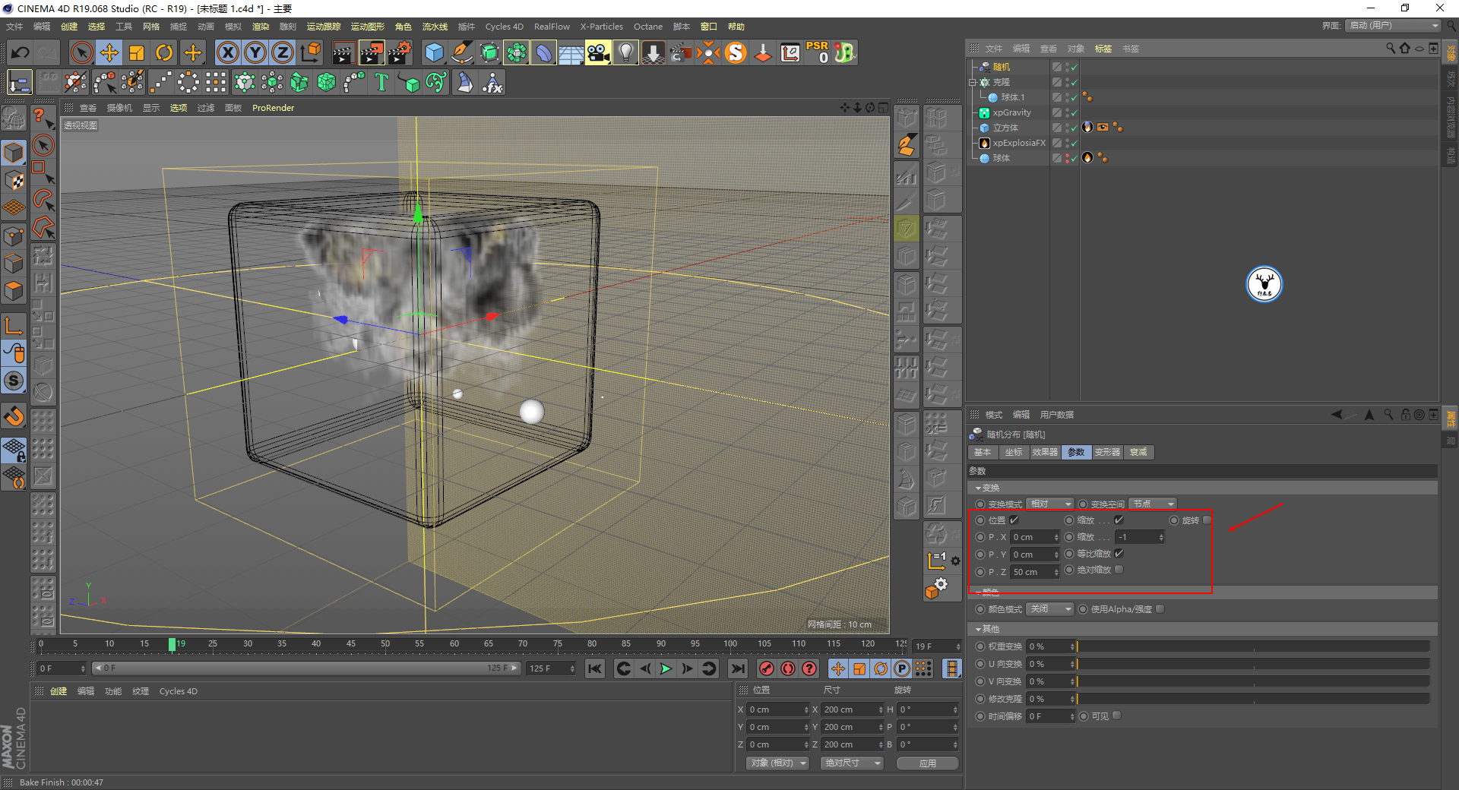Open the 渲染 menu
1459x790 pixels.
(x=261, y=27)
